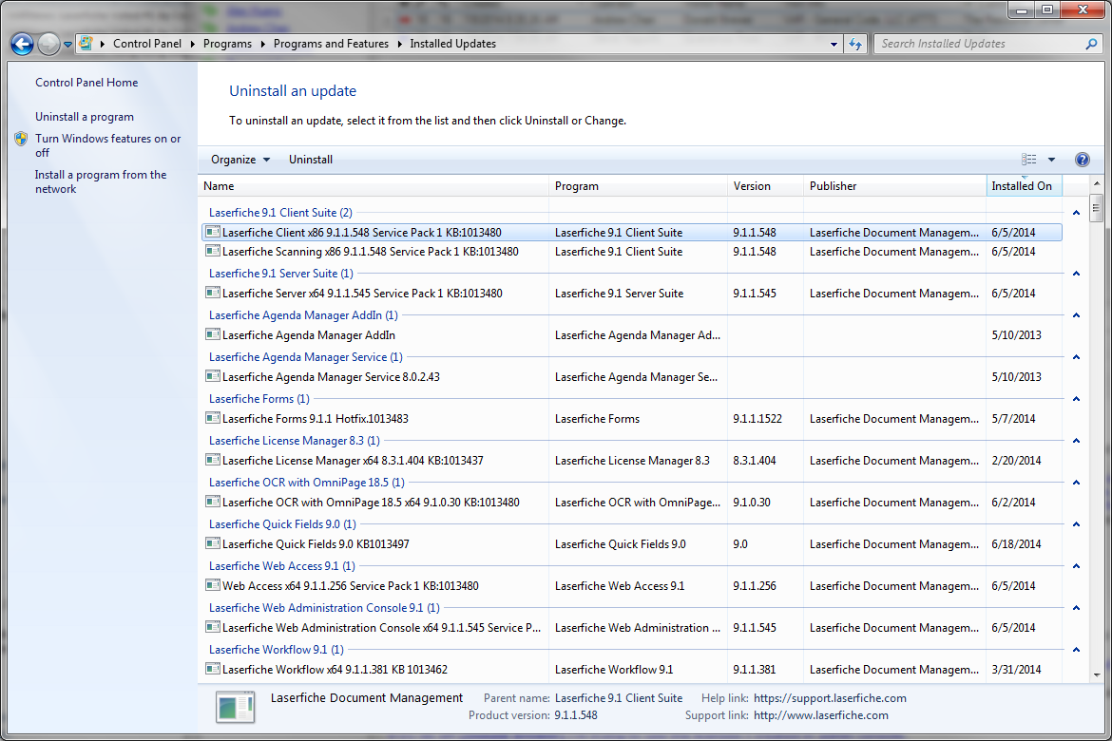Click the Laserfiche Document Management details icon
Screen dimensions: 1112x741
[236, 706]
